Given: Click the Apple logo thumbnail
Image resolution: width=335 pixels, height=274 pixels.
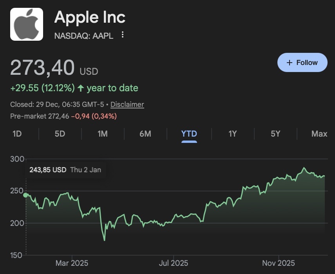Looking at the screenshot, I should [x=27, y=24].
